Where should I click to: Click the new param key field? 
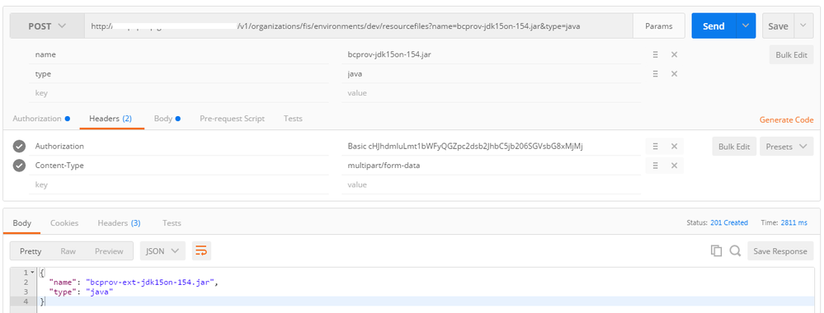click(179, 93)
